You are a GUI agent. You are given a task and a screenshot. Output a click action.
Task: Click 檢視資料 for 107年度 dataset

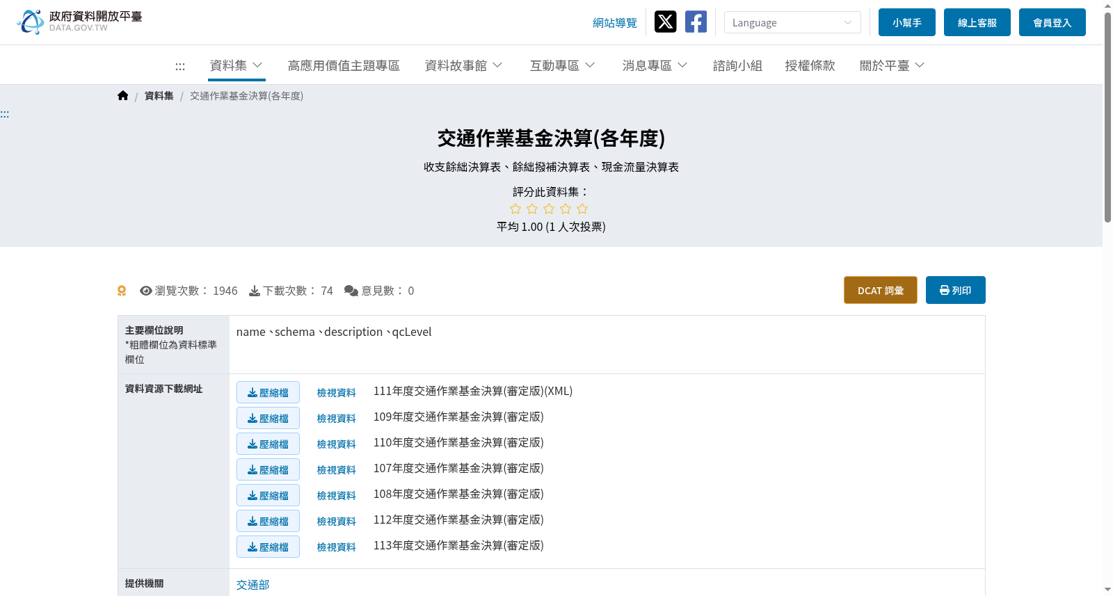click(337, 470)
